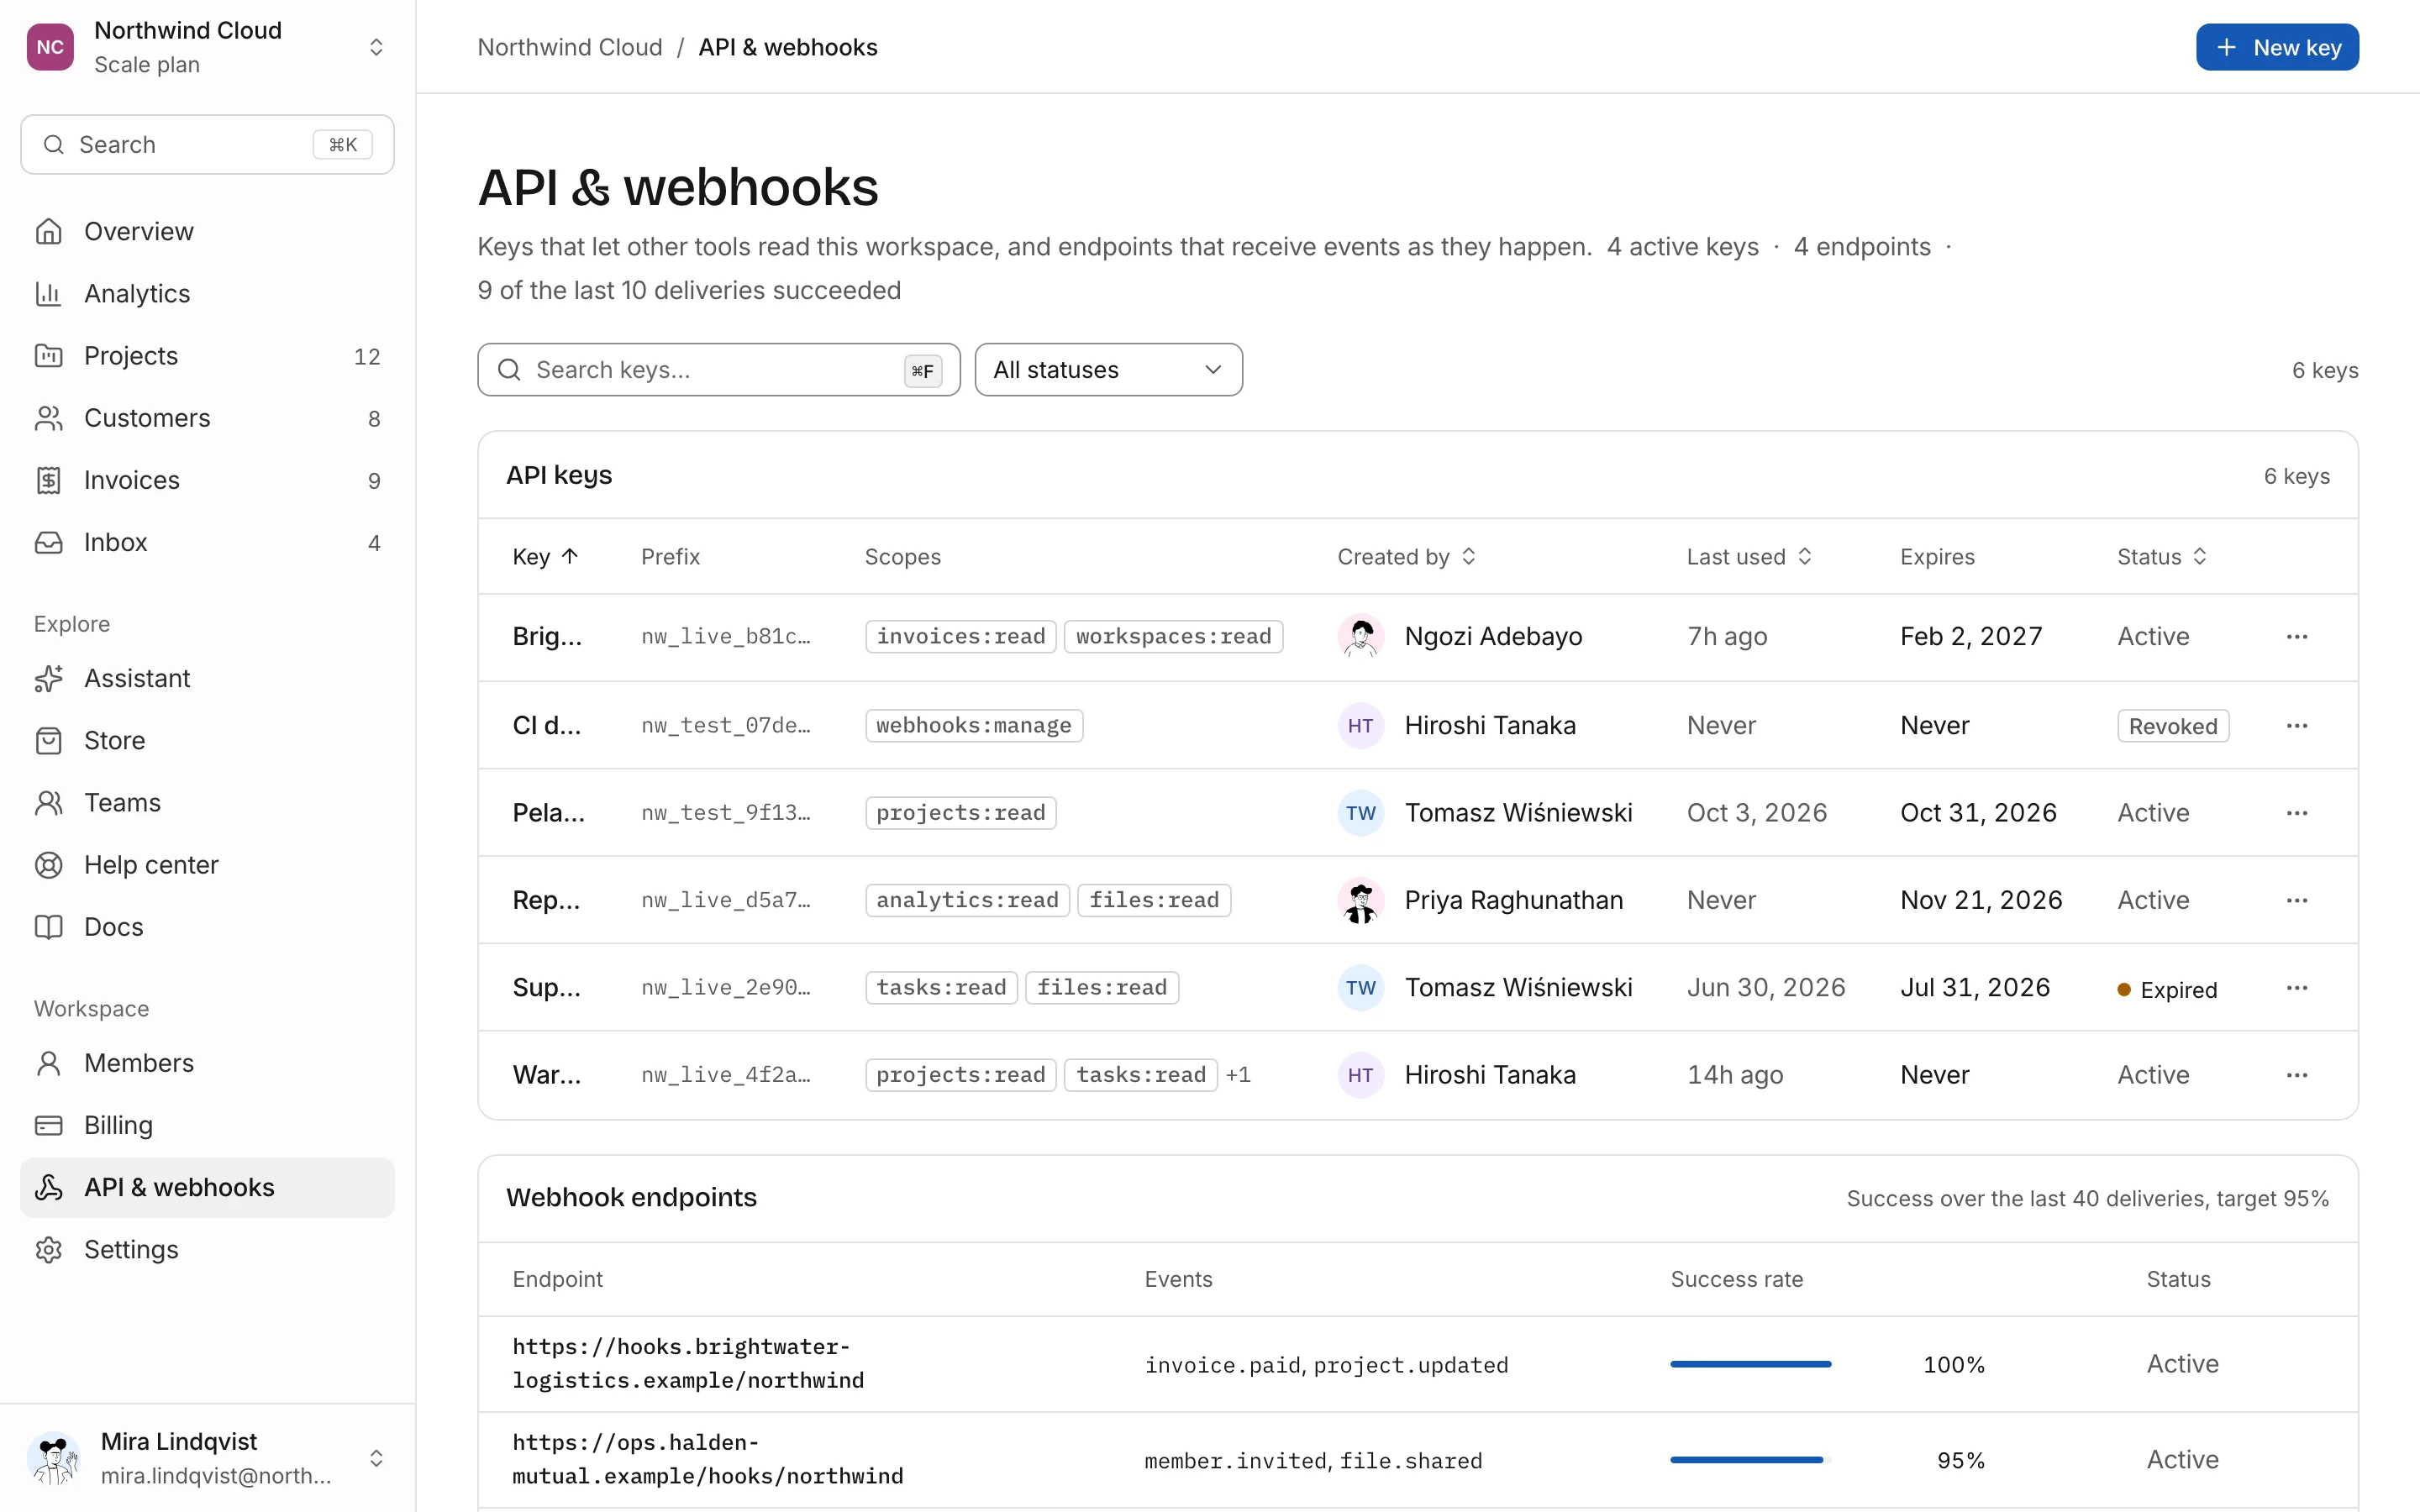Launch the Assistant from Explore
This screenshot has height=1512, width=2420.
coord(207,678)
